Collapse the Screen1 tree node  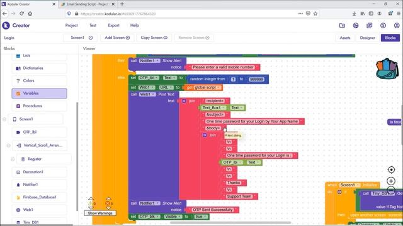tap(4, 119)
